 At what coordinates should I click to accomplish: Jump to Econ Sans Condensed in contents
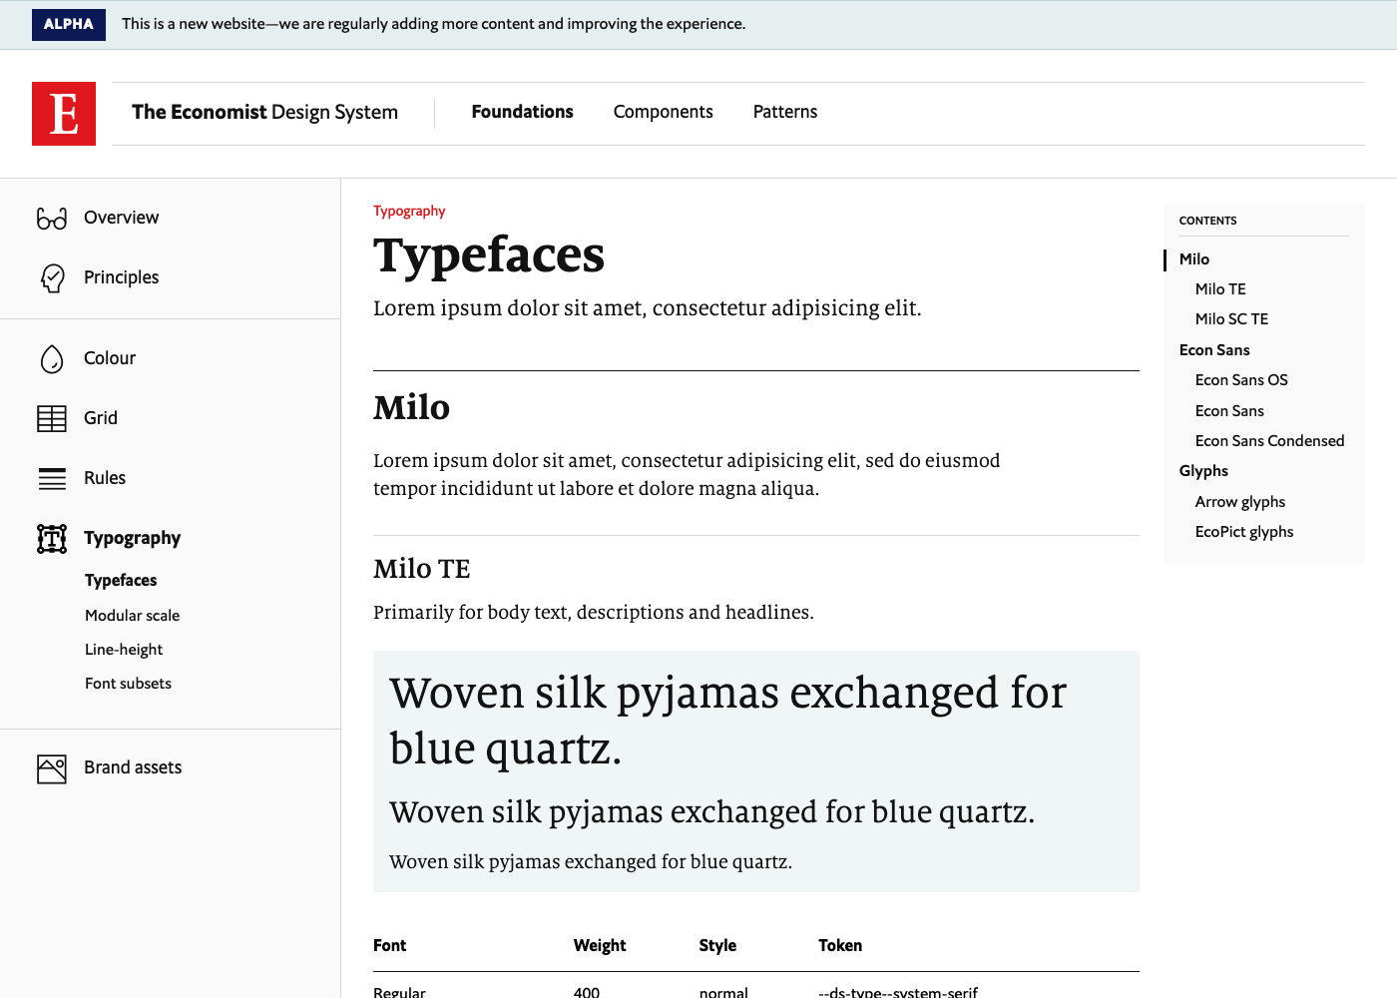tap(1269, 441)
